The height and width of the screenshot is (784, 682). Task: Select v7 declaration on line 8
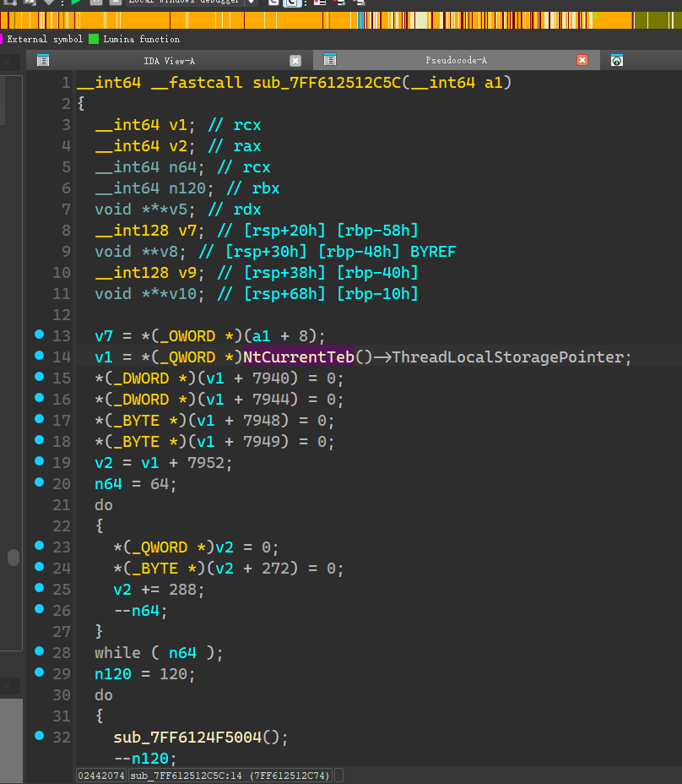pyautogui.click(x=187, y=231)
